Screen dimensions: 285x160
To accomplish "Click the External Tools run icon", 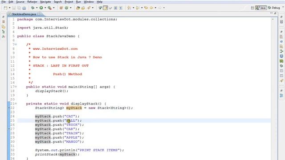I will [49, 8].
